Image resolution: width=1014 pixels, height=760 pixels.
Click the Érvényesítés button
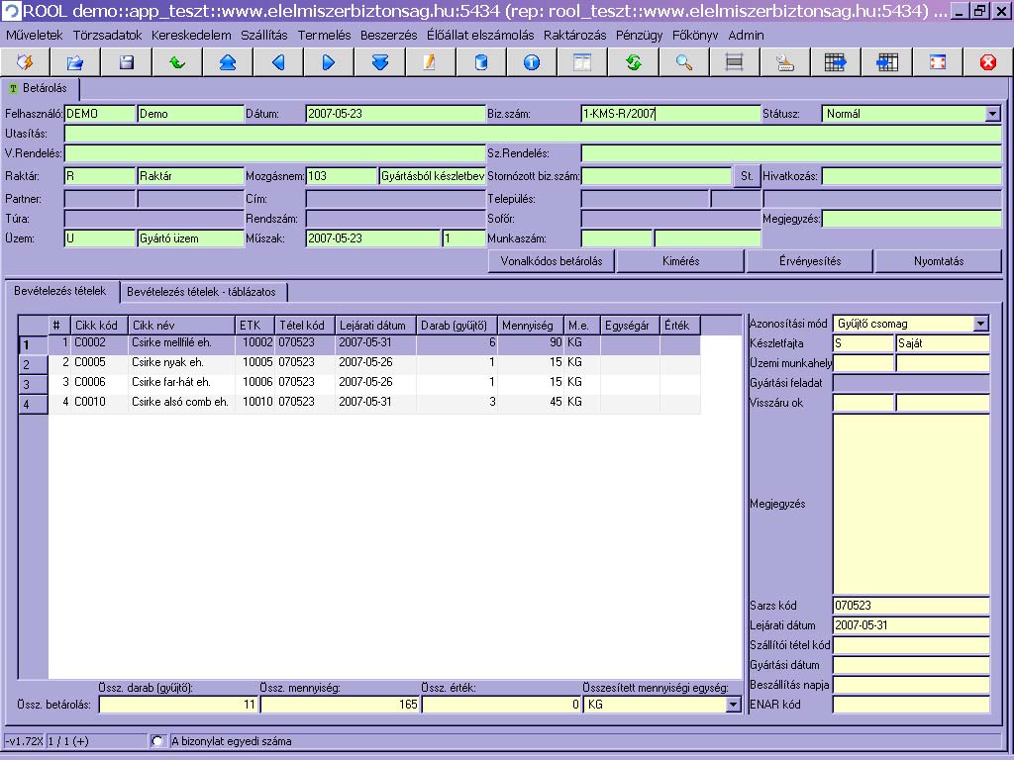point(809,261)
